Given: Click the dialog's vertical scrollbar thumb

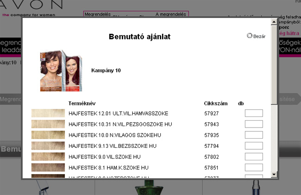Looking at the screenshot, I should (x=274, y=65).
